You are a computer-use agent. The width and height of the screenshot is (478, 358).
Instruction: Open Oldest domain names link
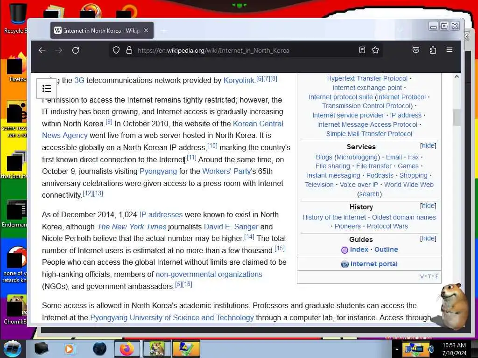404,217
